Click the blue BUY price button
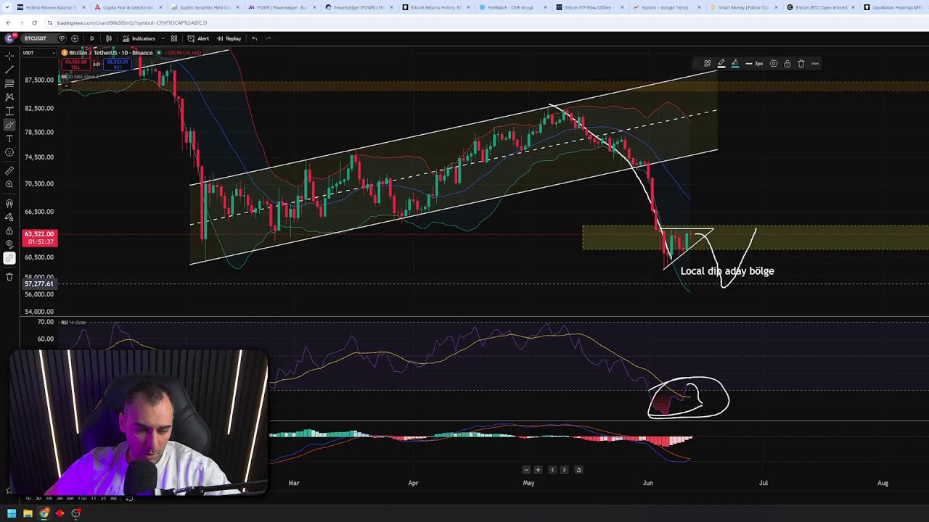929x522 pixels. [118, 65]
